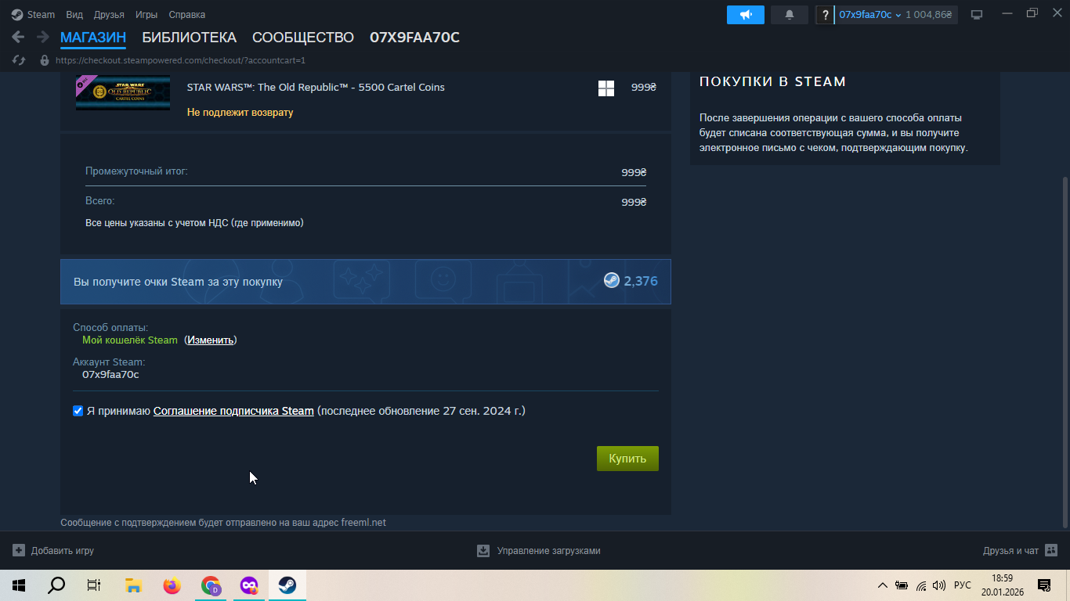Click the Cartel Coins product thumbnail
This screenshot has height=601, width=1070.
tap(123, 92)
